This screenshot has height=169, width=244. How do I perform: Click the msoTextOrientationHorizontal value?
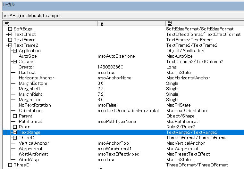click(128, 110)
